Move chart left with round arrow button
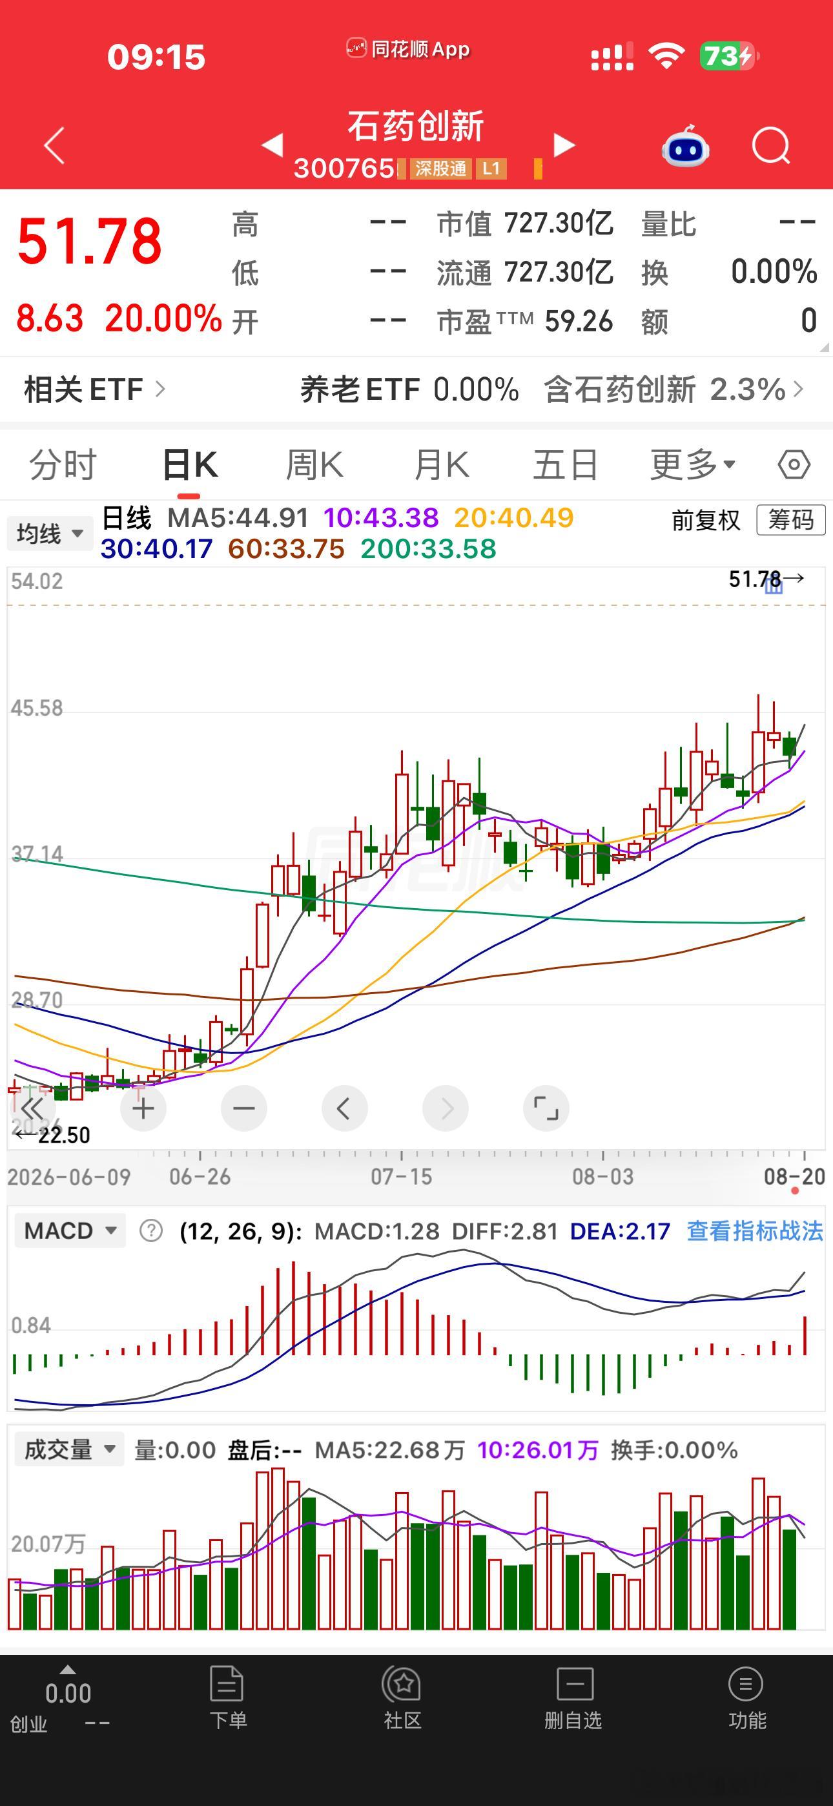 [x=344, y=1108]
